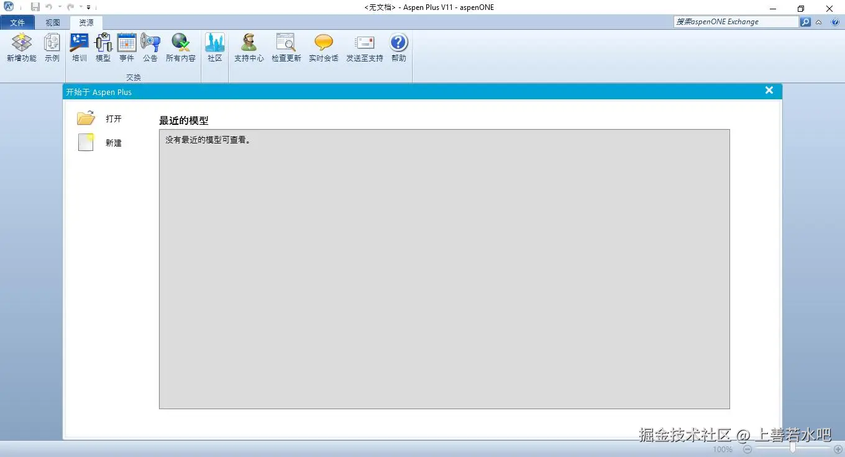The height and width of the screenshot is (457, 845).
Task: Click the Aspen Plus application logo icon
Action: [9, 7]
